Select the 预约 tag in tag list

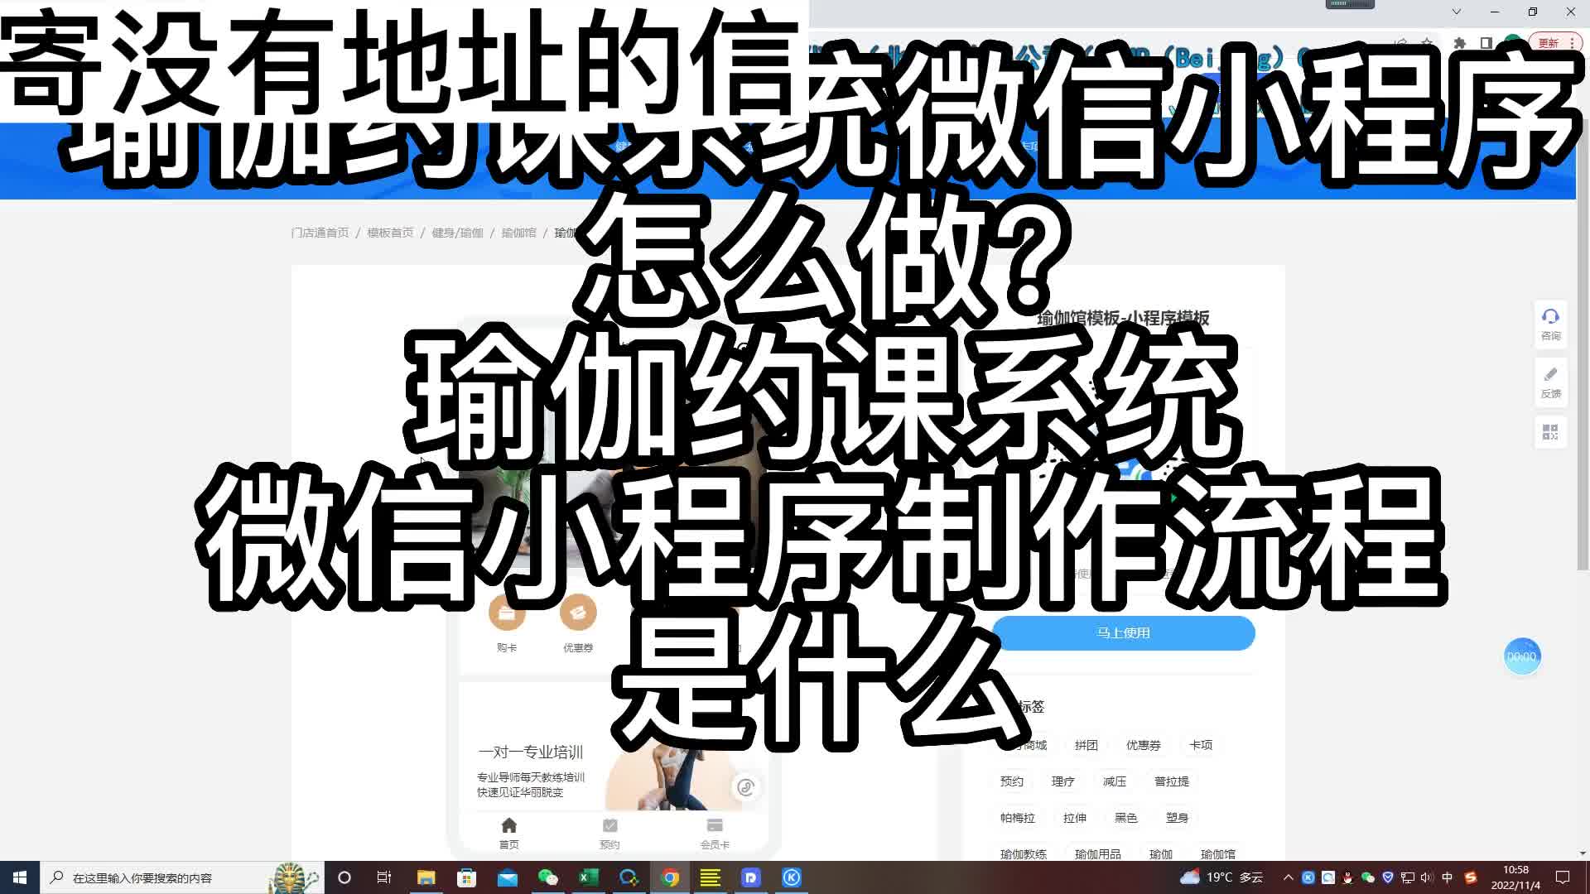(1011, 781)
